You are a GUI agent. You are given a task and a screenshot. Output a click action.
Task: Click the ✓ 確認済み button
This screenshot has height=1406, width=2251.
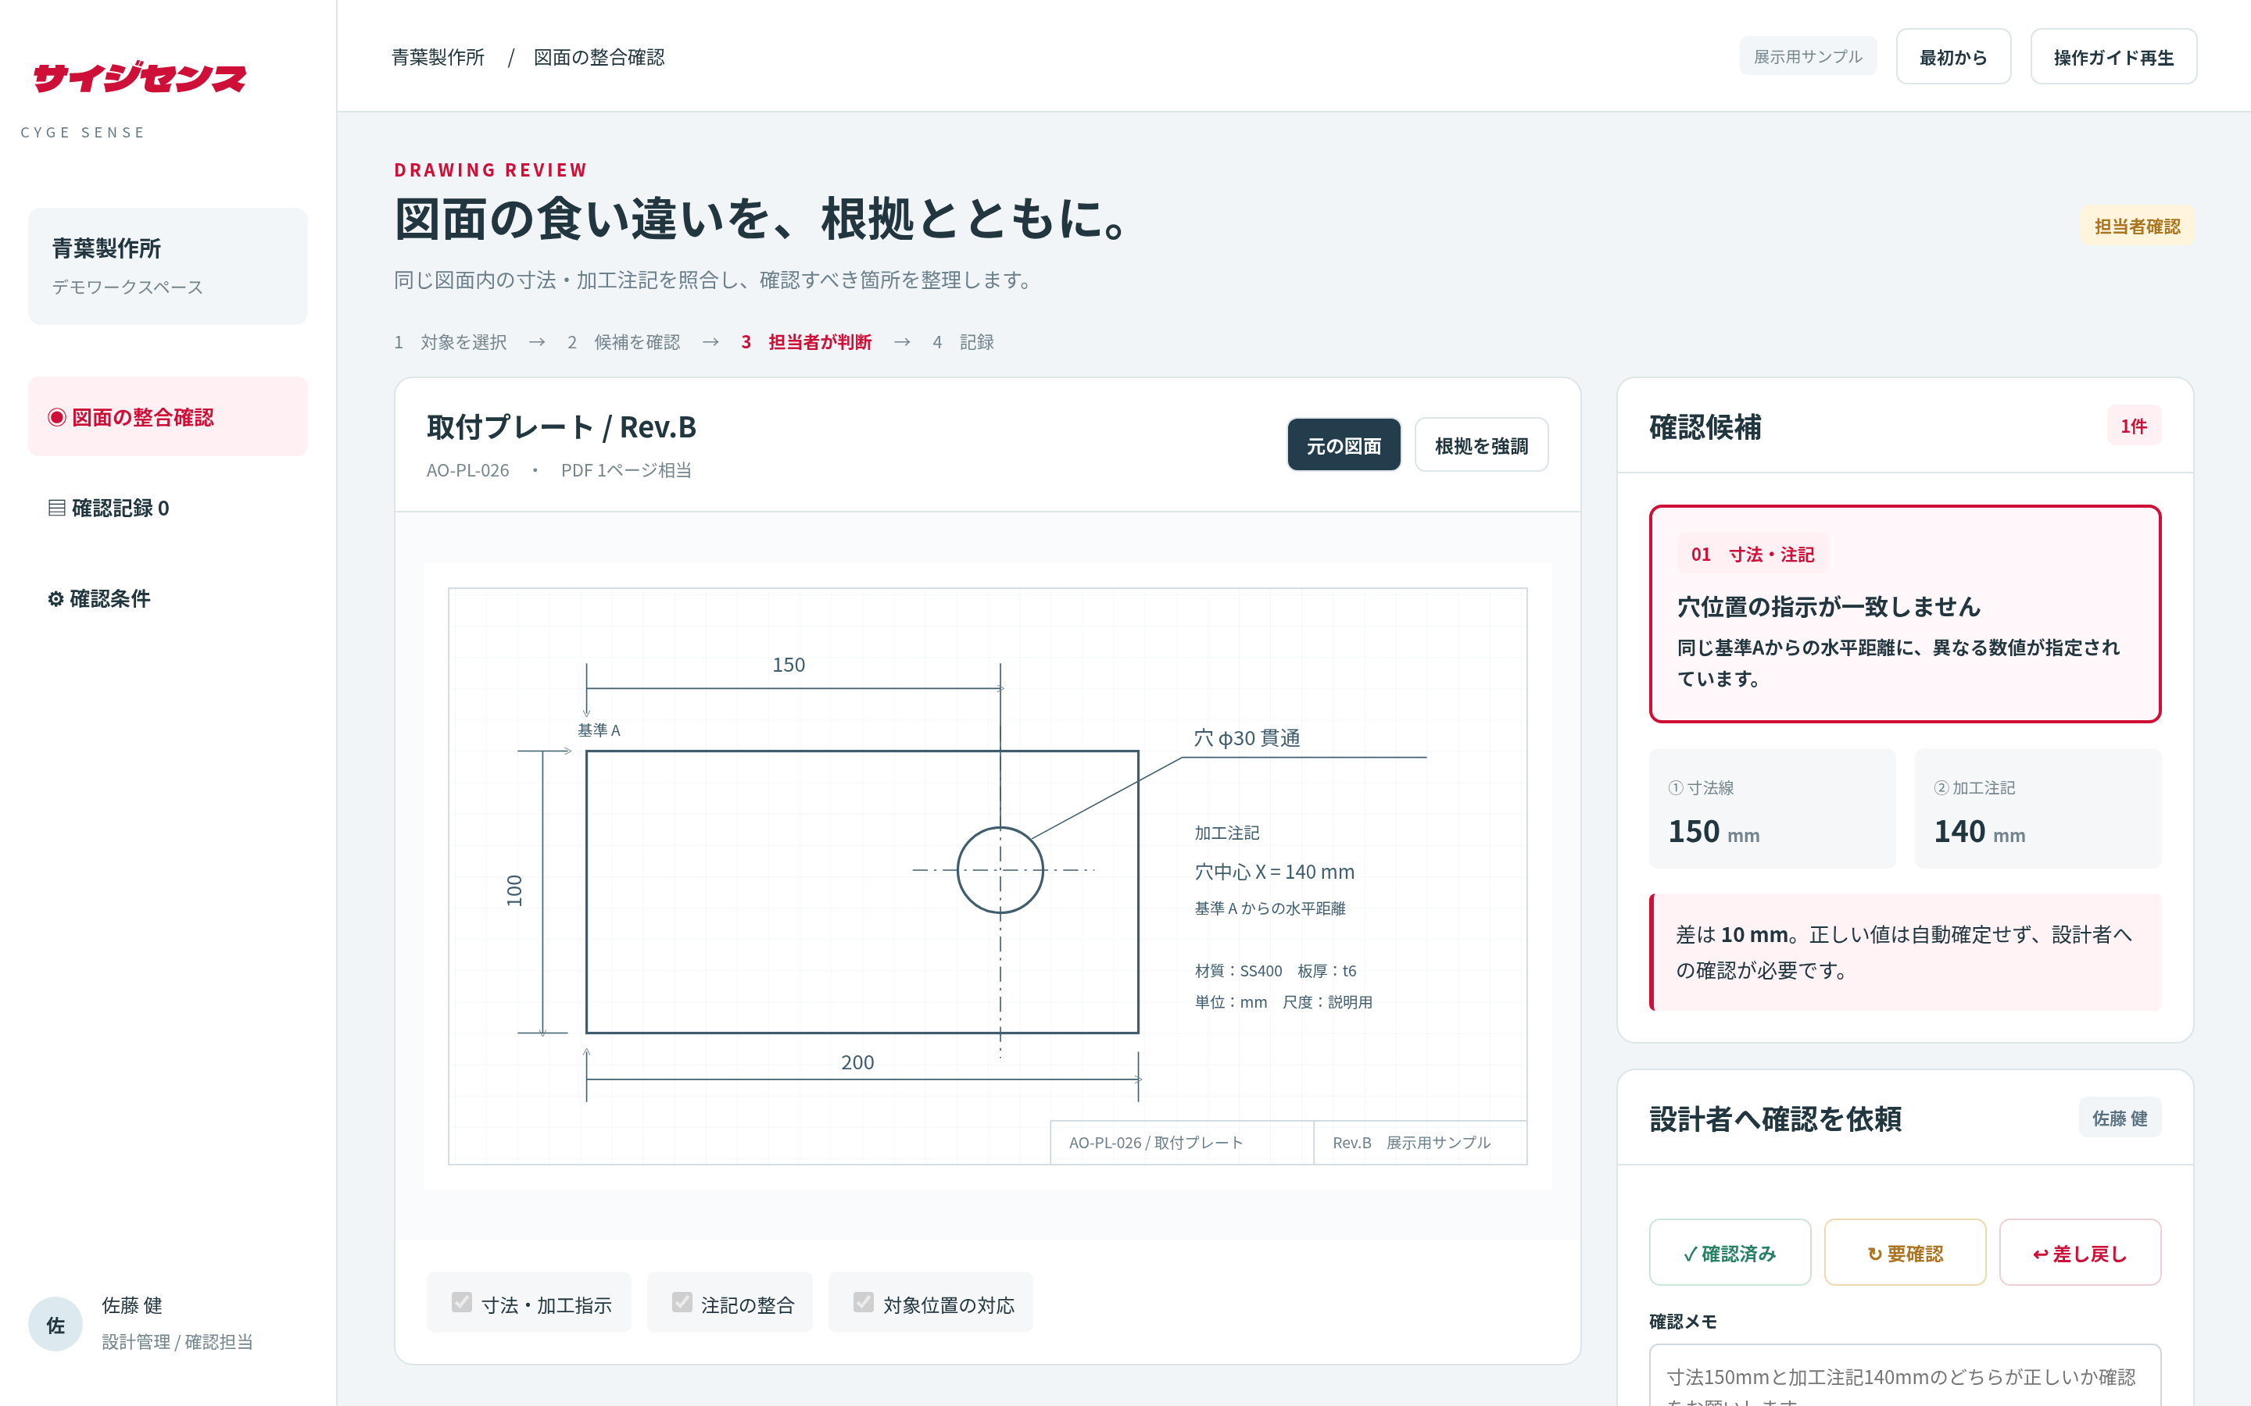1730,1253
